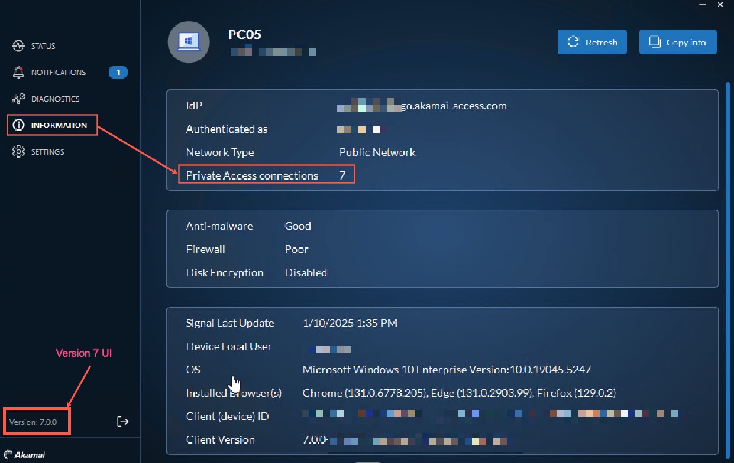This screenshot has height=463, width=734.
Task: Click the Akamai logo at bottom left
Action: [x=24, y=455]
